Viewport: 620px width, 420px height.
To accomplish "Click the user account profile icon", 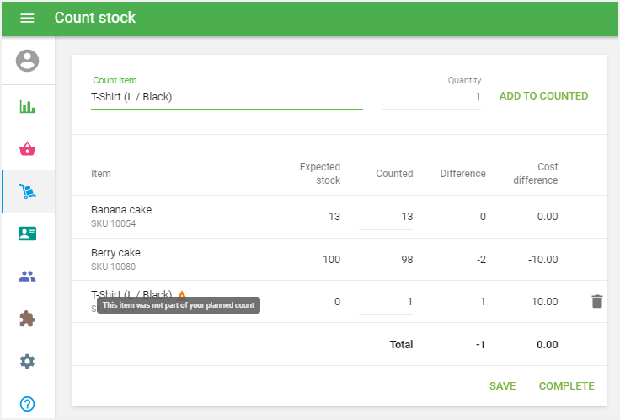I will [28, 61].
